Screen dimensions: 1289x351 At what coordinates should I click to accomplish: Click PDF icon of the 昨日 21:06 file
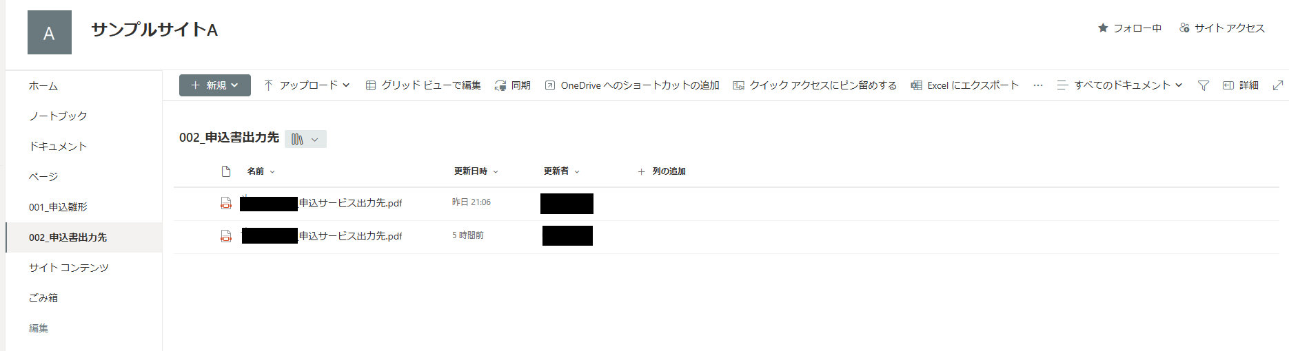[226, 203]
